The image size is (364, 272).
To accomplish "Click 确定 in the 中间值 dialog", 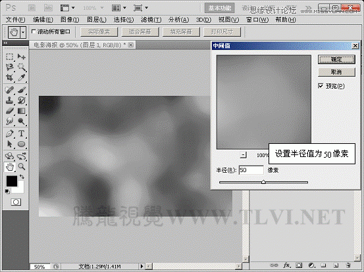I will pyautogui.click(x=336, y=60).
